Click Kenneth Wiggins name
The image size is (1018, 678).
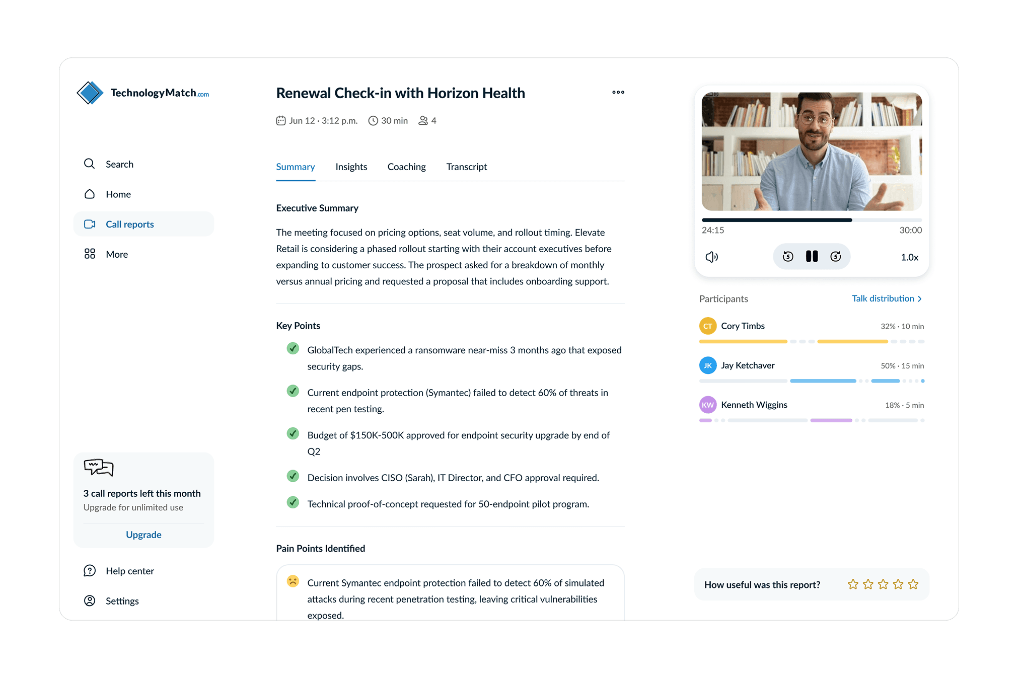tap(754, 405)
